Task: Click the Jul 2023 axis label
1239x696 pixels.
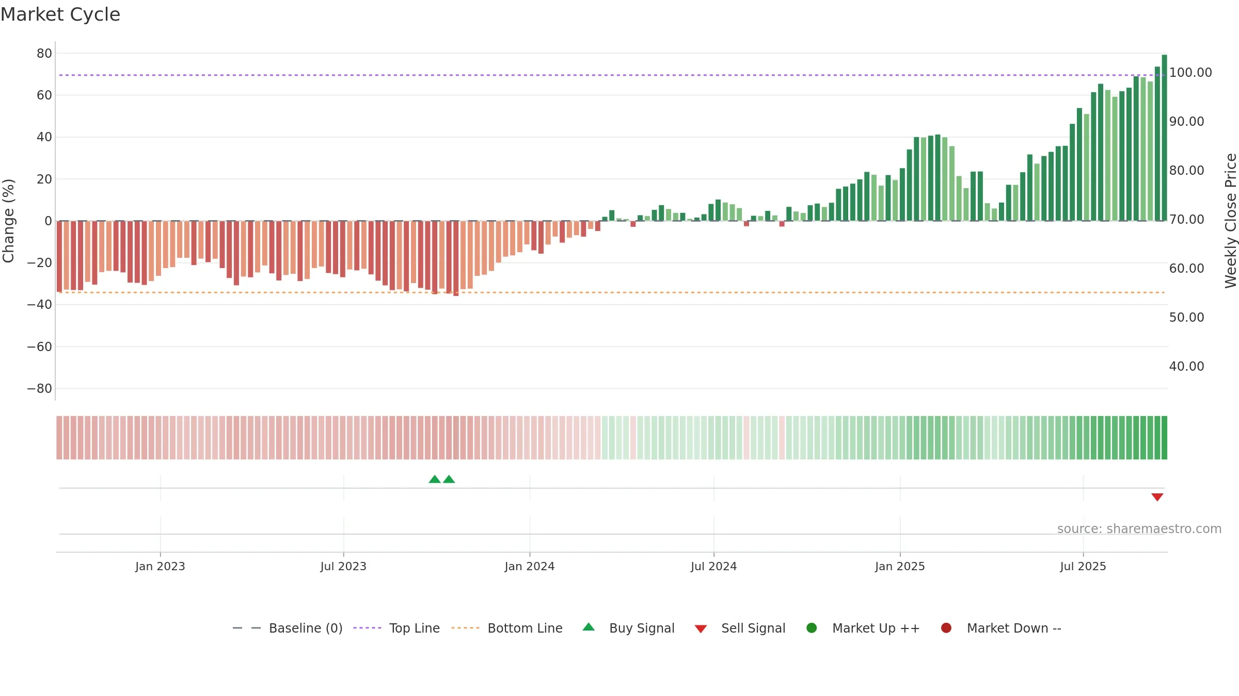Action: point(343,566)
